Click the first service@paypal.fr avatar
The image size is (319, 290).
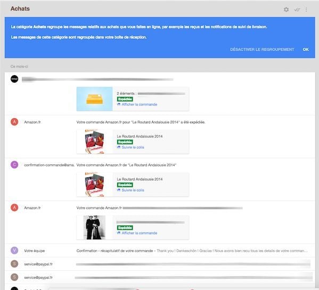(14, 264)
